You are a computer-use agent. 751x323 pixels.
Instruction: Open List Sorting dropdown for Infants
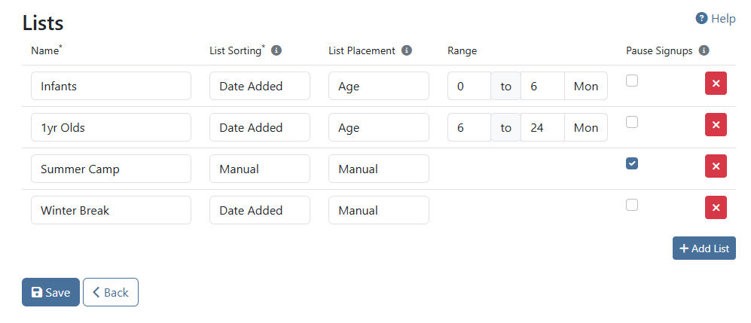point(259,86)
